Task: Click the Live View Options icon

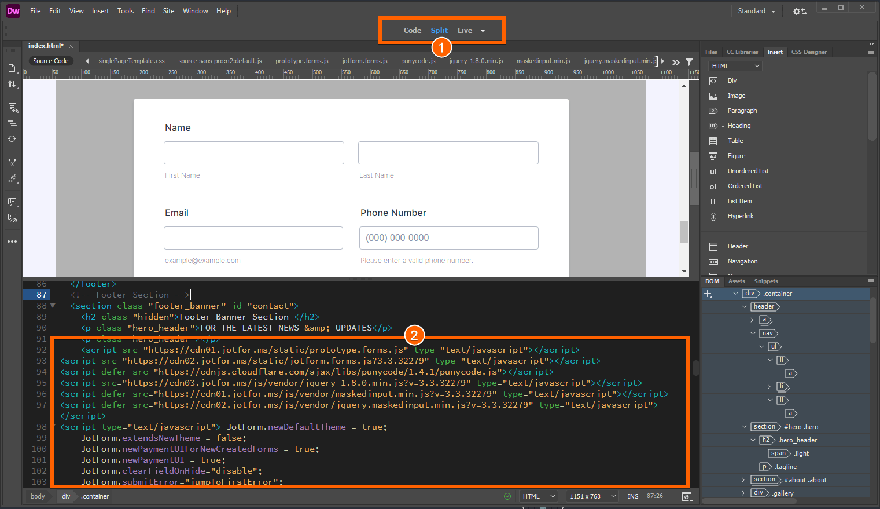Action: [12, 108]
